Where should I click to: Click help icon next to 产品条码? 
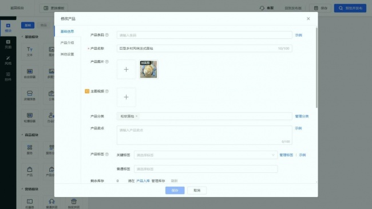coord(107,35)
